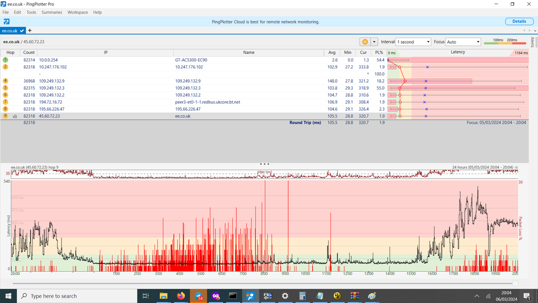Click the Round Trip (ms) summary label

(305, 122)
